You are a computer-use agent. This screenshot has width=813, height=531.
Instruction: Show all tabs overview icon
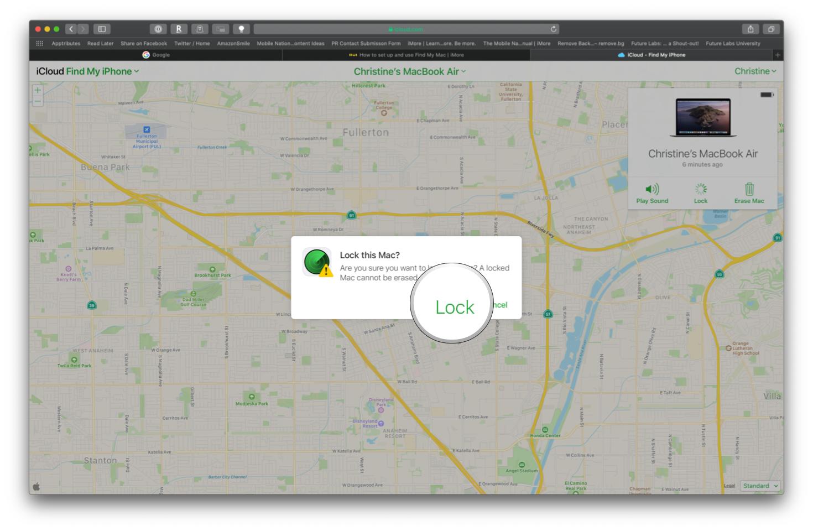pyautogui.click(x=771, y=29)
